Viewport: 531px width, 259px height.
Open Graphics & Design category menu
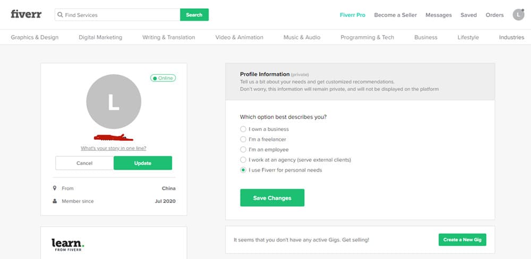click(35, 37)
